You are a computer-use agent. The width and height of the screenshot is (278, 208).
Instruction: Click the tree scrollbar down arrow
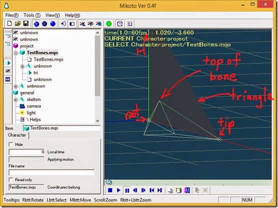click(98, 121)
